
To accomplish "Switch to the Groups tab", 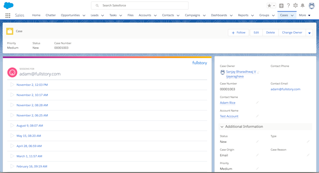I will (264, 15).
